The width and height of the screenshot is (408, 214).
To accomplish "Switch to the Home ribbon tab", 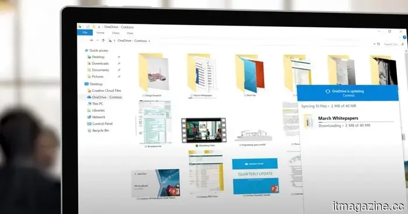I will [100, 33].
